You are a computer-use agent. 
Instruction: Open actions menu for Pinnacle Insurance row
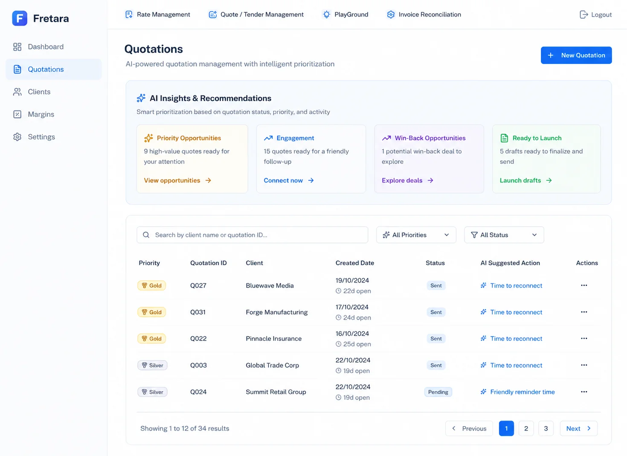[584, 338]
